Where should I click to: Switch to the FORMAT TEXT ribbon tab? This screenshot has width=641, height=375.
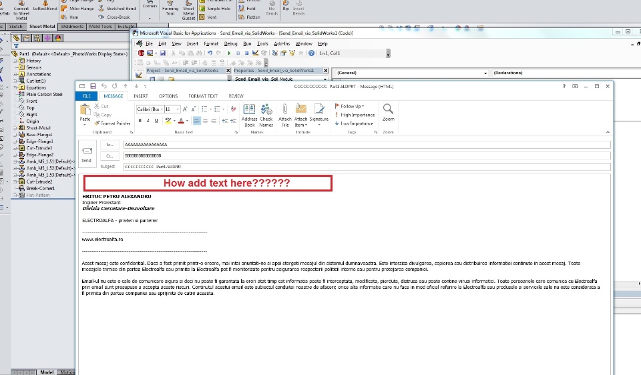[203, 96]
